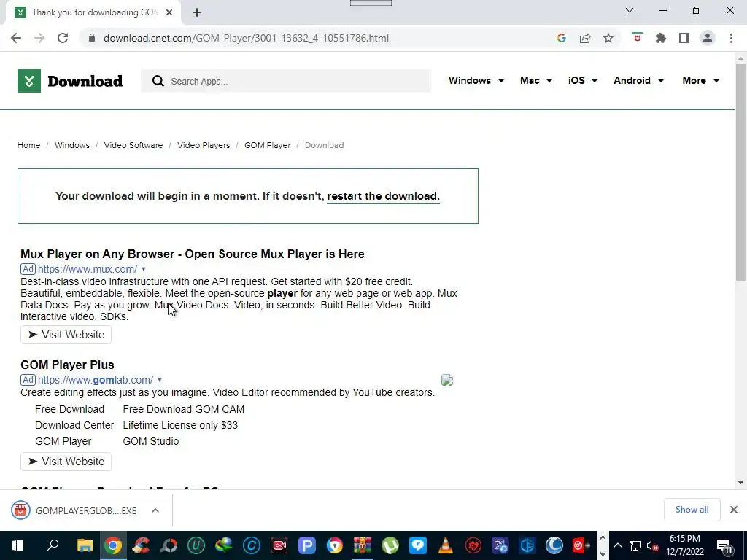
Task: Click the share page icon in address bar
Action: (x=585, y=38)
